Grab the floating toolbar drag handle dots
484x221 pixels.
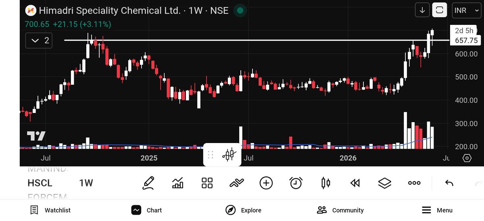tap(210, 155)
